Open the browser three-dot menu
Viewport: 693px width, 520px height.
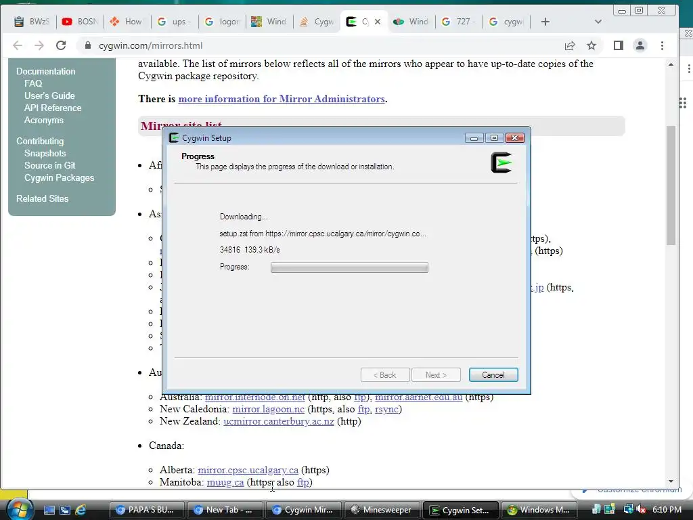(x=662, y=45)
